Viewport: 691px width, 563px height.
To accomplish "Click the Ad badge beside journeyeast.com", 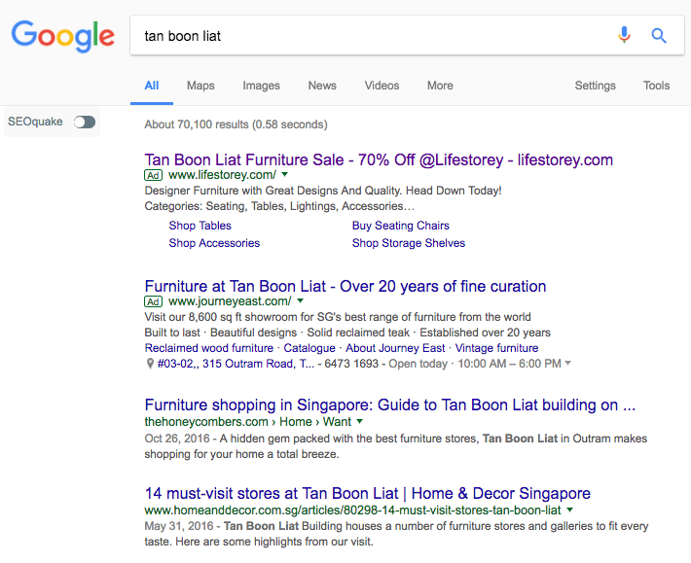I will click(153, 301).
